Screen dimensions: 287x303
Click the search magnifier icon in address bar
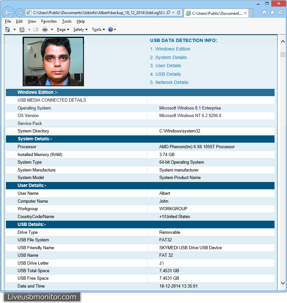tap(168, 12)
